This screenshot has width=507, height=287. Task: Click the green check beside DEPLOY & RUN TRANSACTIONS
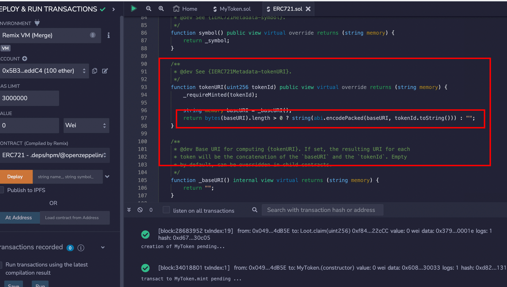(x=103, y=9)
